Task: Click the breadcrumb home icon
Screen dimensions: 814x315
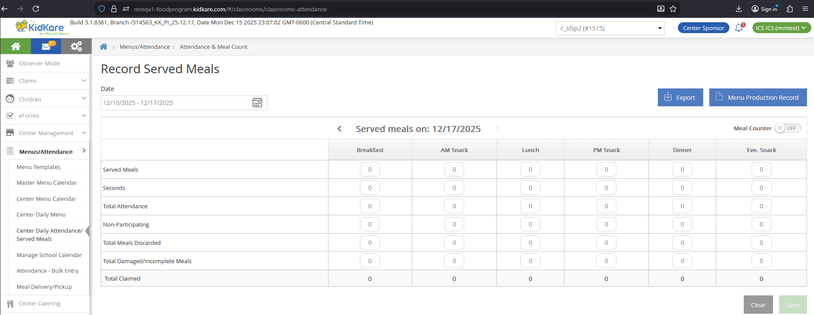Action: (103, 47)
